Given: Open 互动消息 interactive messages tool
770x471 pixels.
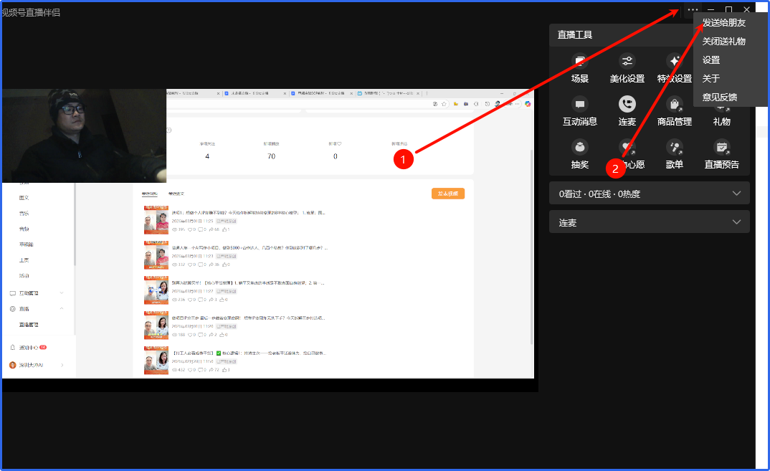Looking at the screenshot, I should point(579,111).
